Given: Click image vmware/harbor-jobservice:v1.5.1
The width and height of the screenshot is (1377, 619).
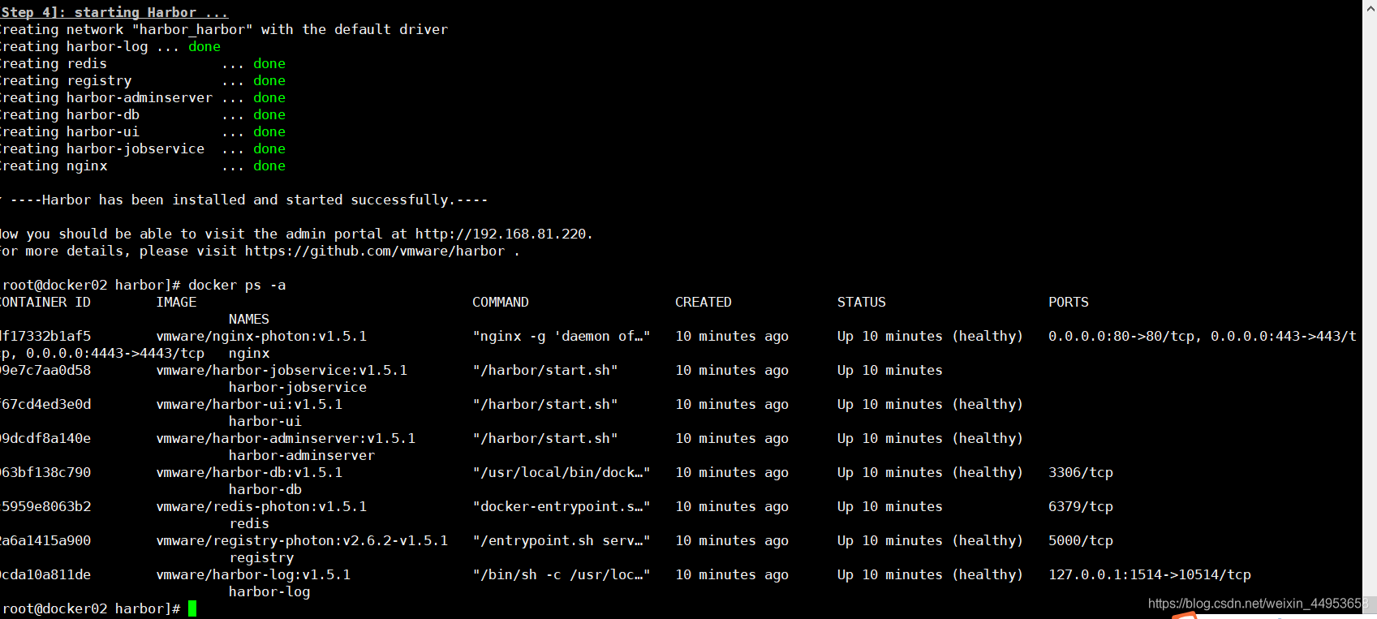Looking at the screenshot, I should click(x=282, y=370).
